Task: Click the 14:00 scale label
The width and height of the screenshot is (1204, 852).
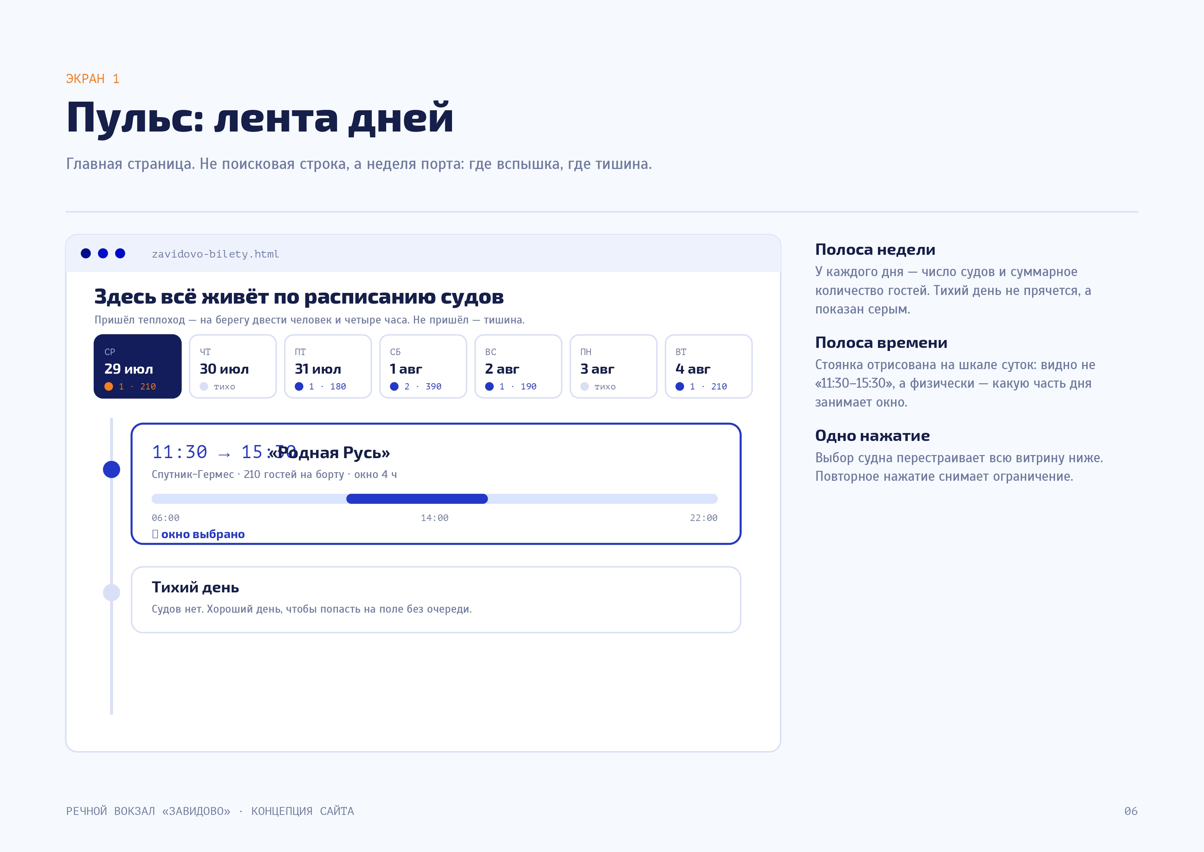Action: (x=434, y=518)
